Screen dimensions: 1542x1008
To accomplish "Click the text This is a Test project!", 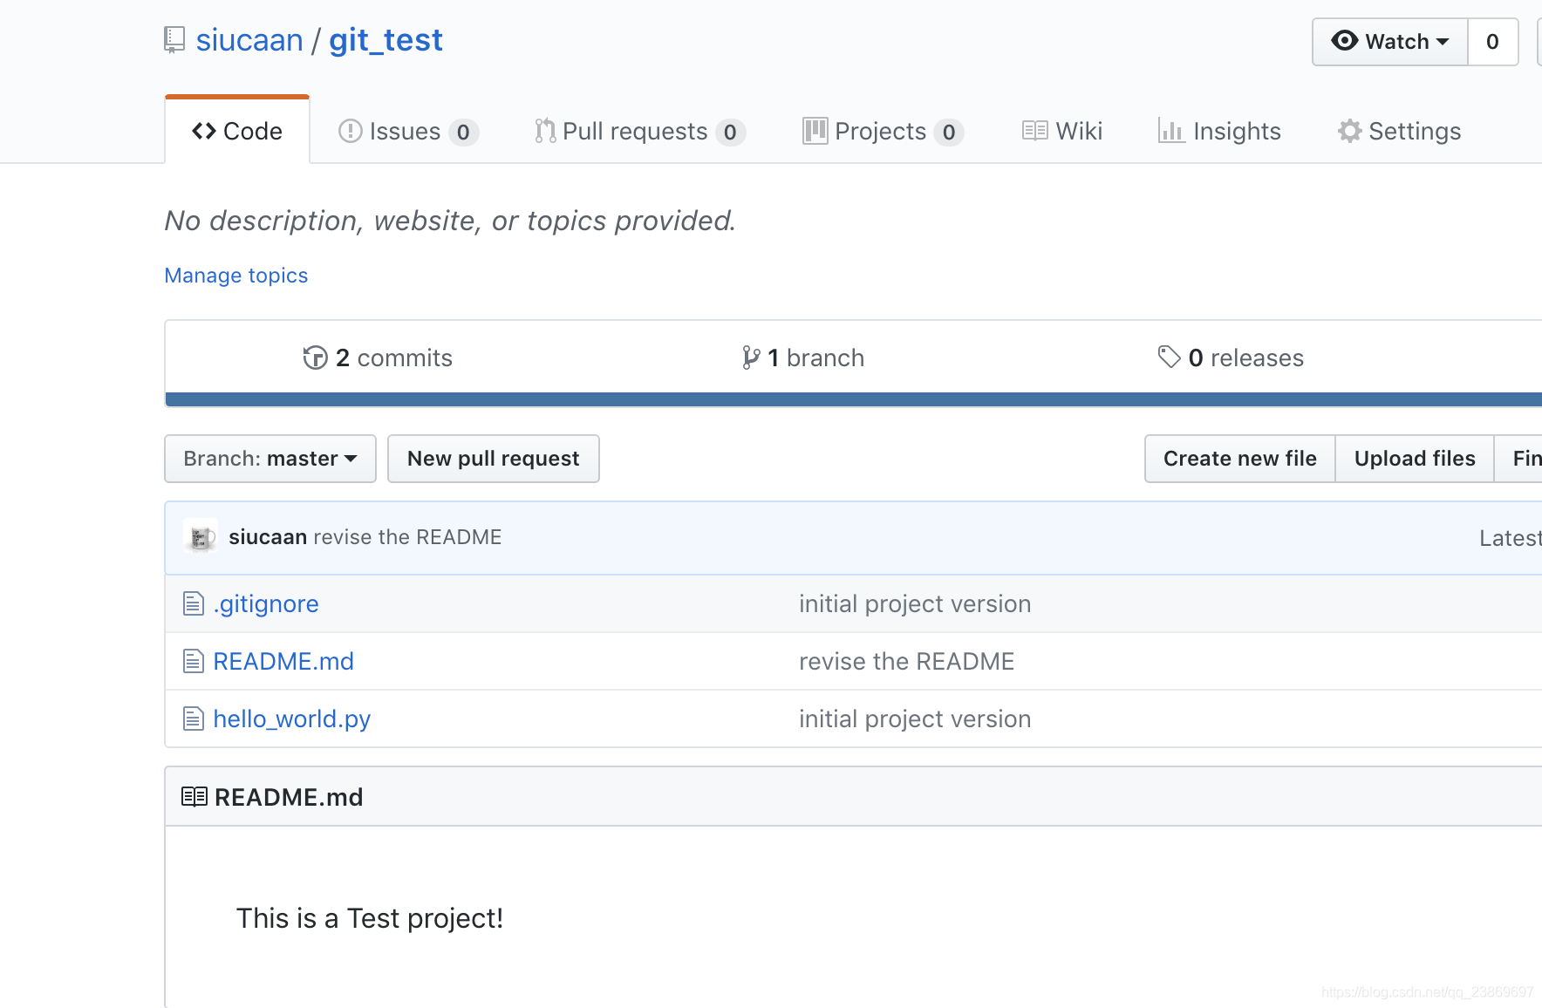I will tap(370, 918).
